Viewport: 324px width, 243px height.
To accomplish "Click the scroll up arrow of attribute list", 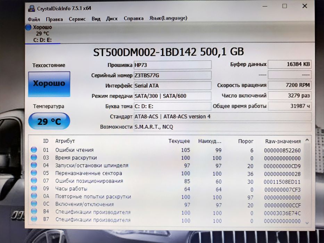I will coord(307,140).
